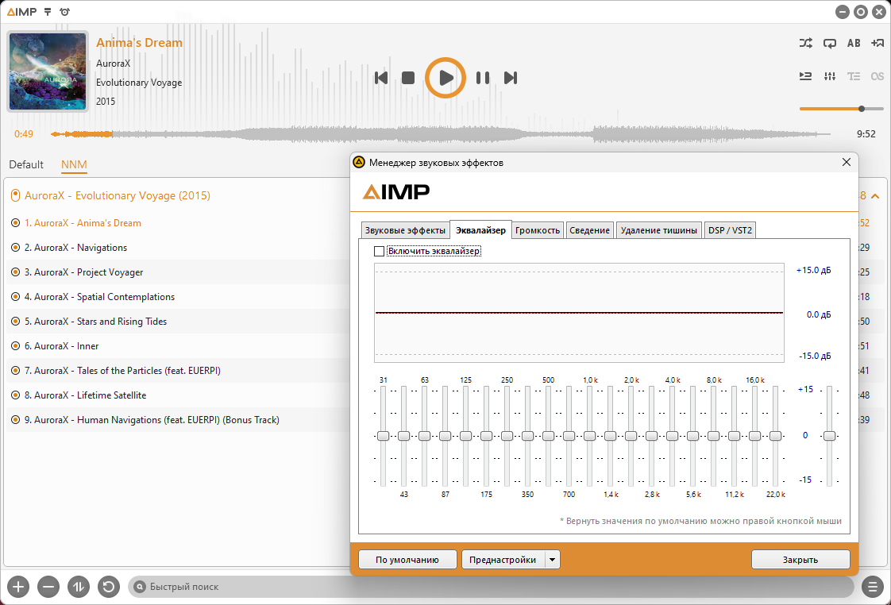Pause the current track
The width and height of the screenshot is (891, 605).
(x=483, y=78)
